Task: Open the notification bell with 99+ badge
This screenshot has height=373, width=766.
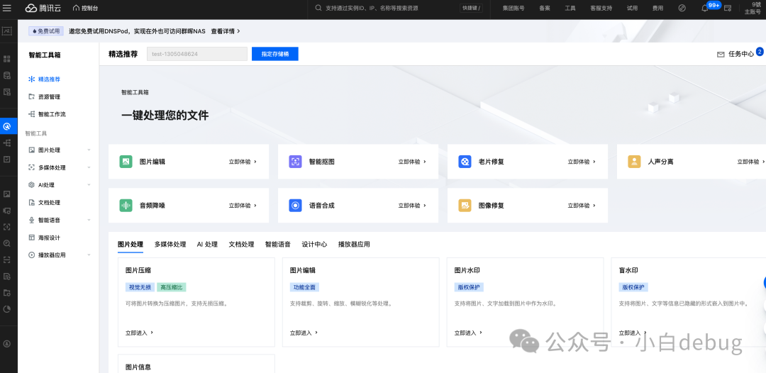Action: coord(705,8)
